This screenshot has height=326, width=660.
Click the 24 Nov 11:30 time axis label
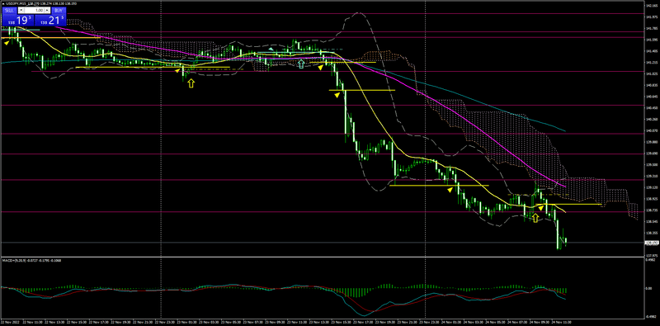coord(563,322)
